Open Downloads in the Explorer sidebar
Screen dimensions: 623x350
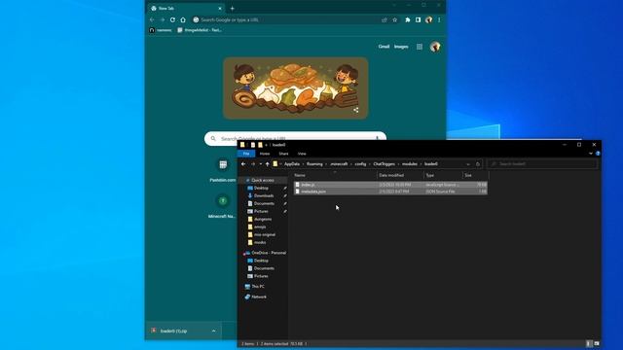point(264,196)
